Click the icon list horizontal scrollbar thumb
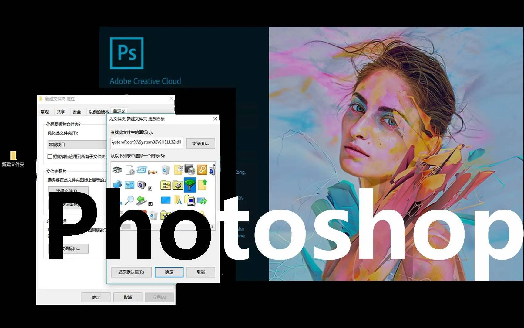Image resolution: width=524 pixels, height=328 pixels. (126, 227)
